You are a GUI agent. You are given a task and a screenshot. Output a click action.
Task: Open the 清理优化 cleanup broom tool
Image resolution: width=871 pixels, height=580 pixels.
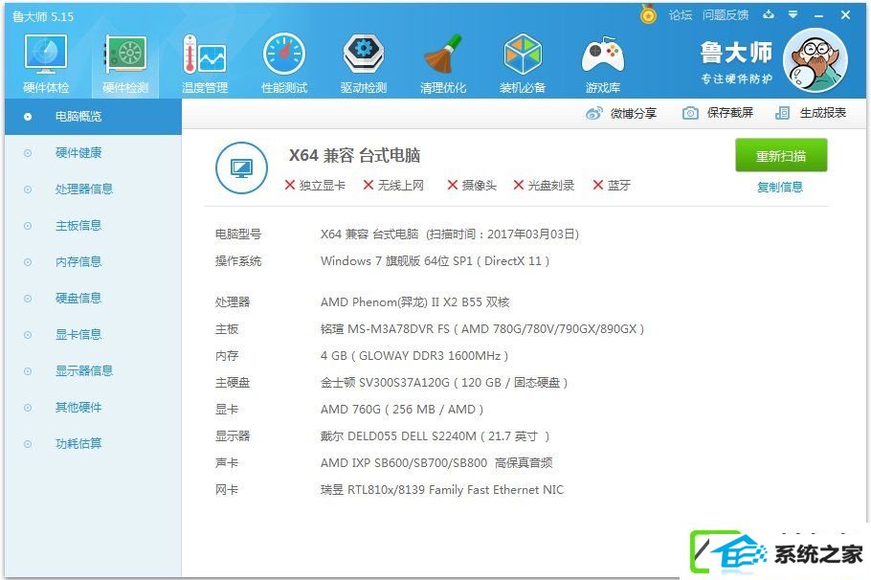click(443, 64)
